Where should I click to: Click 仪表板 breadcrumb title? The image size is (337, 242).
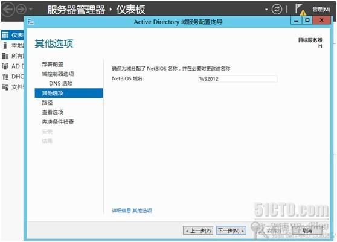130,10
